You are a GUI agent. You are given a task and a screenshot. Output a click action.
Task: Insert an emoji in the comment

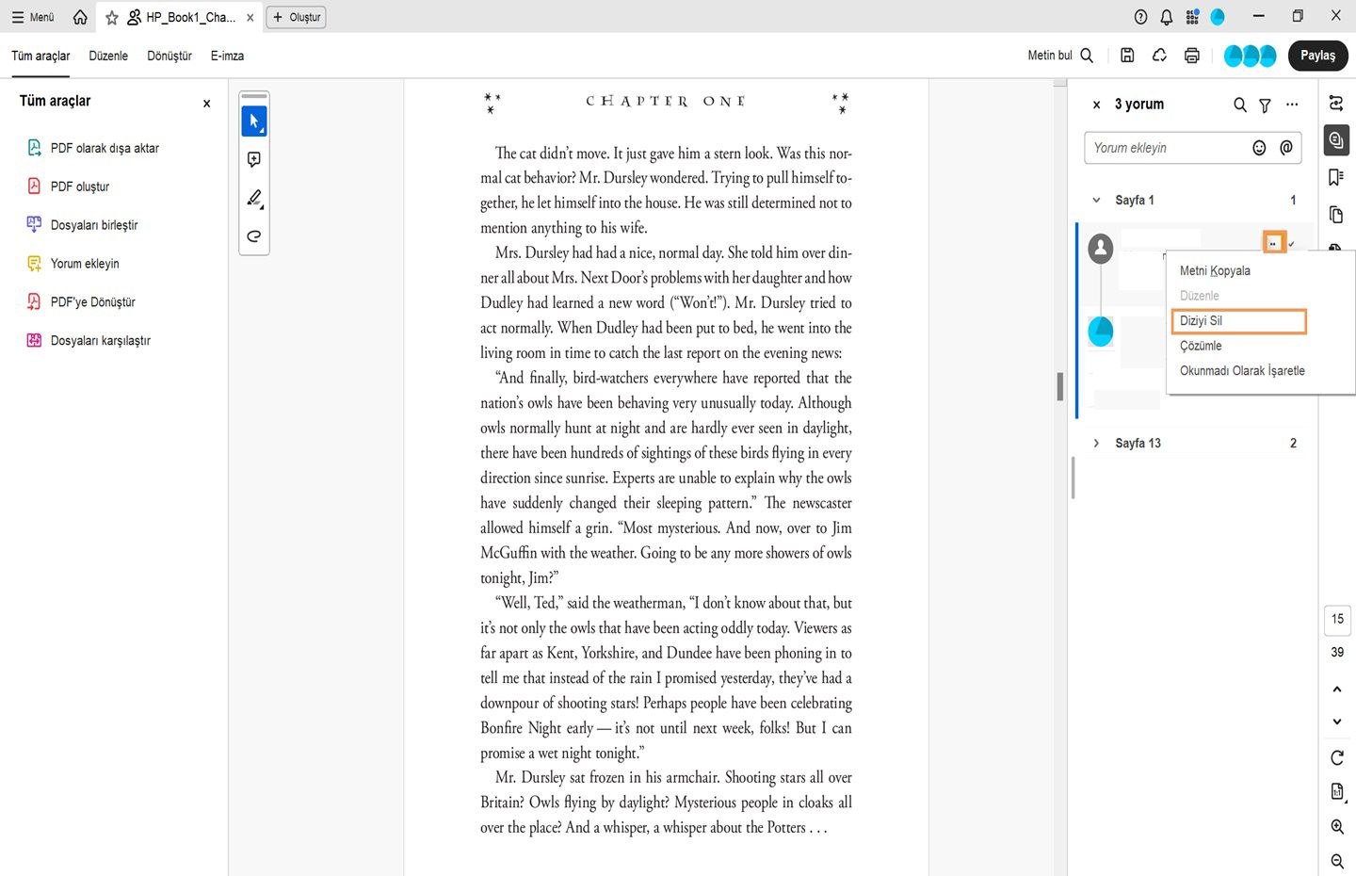(x=1259, y=148)
